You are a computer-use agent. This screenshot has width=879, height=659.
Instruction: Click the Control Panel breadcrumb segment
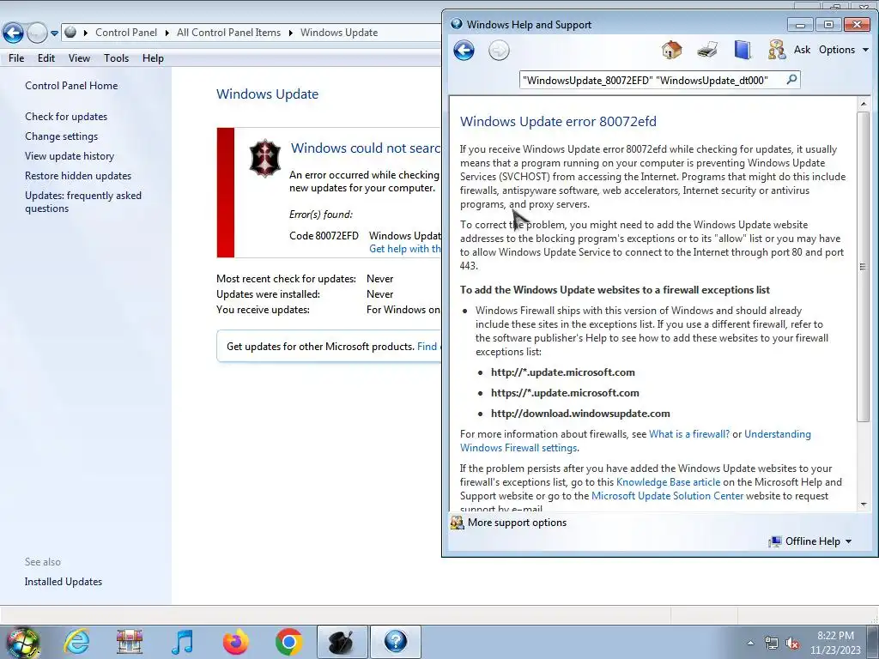tap(126, 33)
